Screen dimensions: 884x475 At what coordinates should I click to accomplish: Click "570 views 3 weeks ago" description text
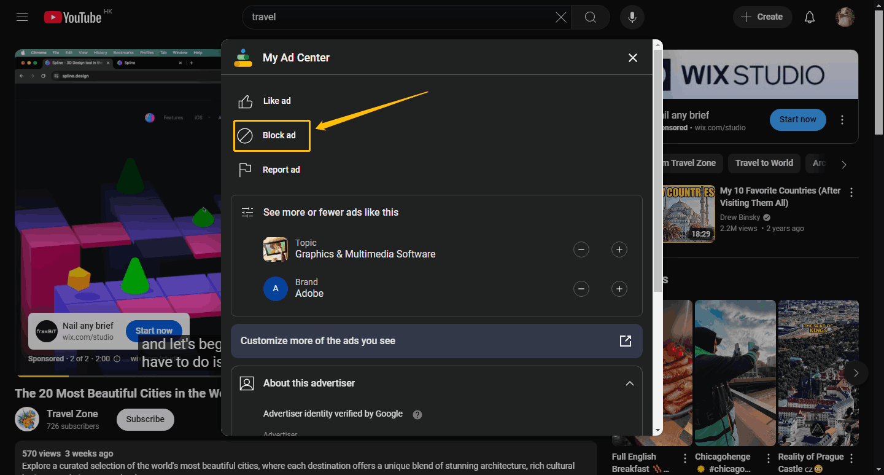point(68,453)
